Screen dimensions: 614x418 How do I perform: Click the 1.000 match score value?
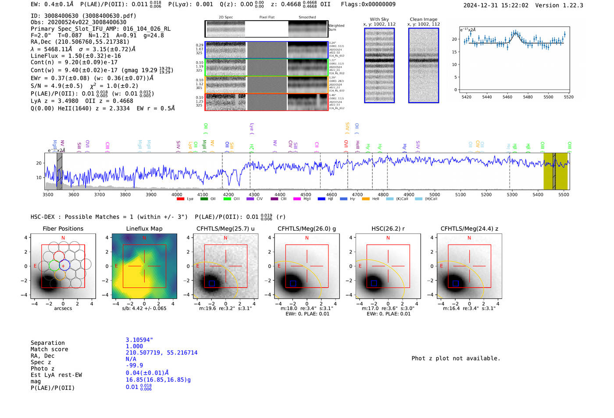[134, 346]
